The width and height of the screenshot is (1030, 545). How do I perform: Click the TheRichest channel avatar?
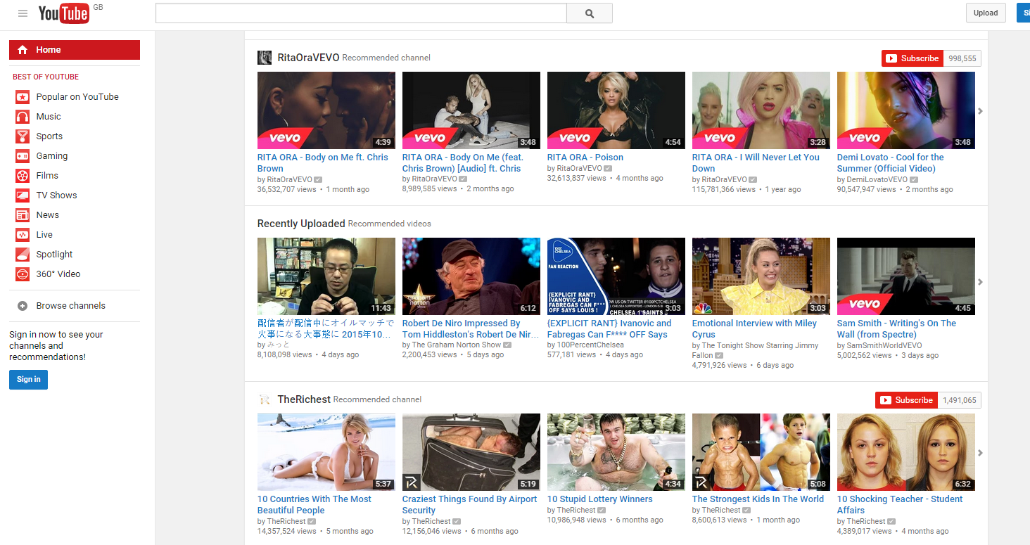(265, 399)
